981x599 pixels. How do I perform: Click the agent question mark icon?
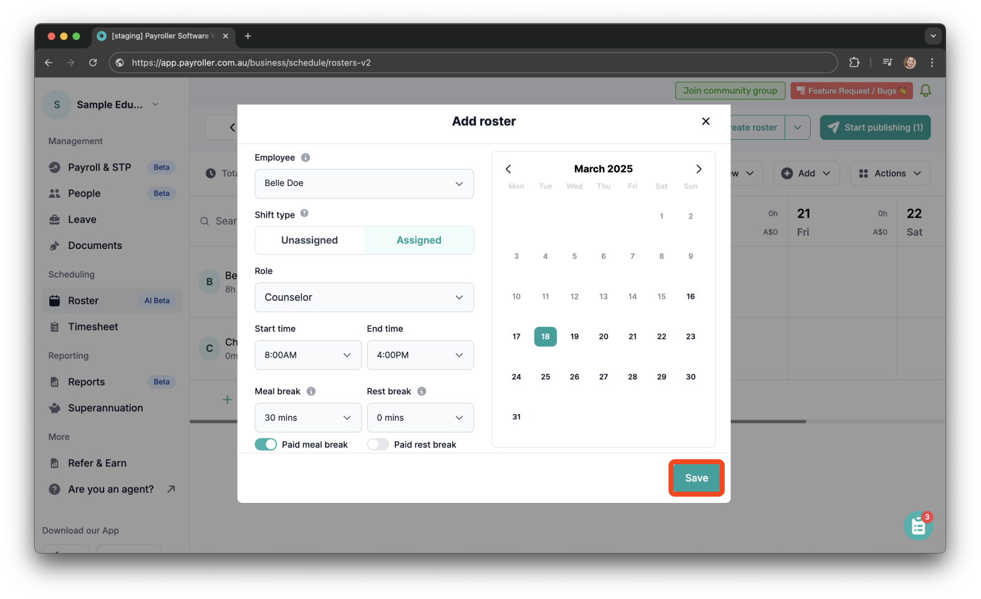point(55,489)
